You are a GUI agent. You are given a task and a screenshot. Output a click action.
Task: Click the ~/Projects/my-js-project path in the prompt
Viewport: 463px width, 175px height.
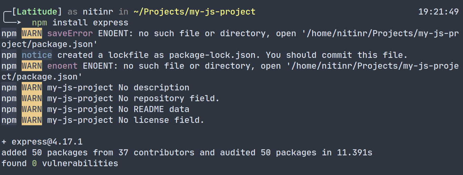(x=194, y=12)
